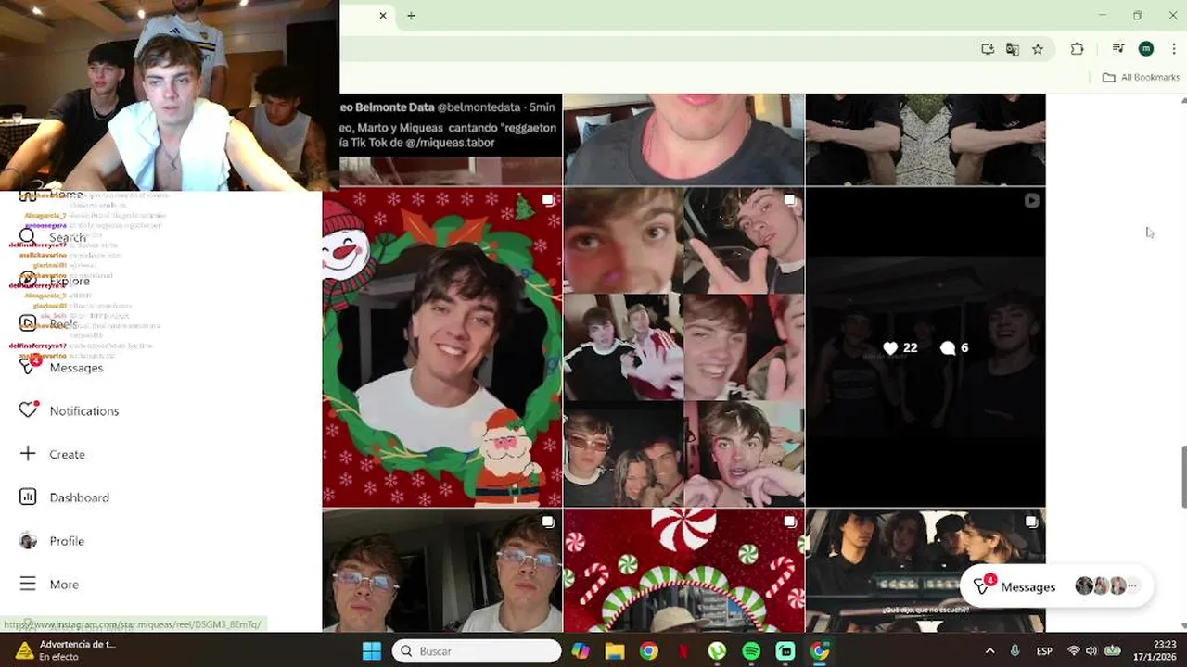The image size is (1187, 667).
Task: Click the page vertical scrollbar thumb
Action: (1183, 476)
